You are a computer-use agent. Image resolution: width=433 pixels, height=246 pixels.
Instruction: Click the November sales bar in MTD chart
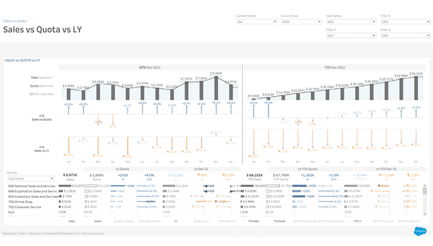(216, 88)
